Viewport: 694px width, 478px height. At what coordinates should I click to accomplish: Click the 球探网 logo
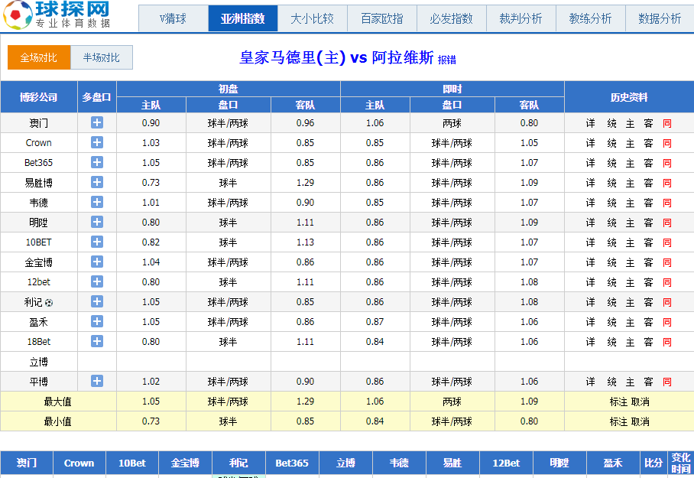coord(57,15)
